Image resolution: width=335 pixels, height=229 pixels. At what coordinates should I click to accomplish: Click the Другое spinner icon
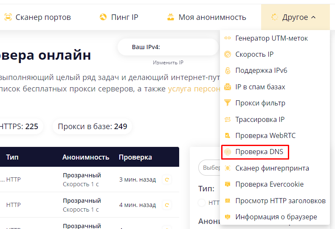coord(275,17)
